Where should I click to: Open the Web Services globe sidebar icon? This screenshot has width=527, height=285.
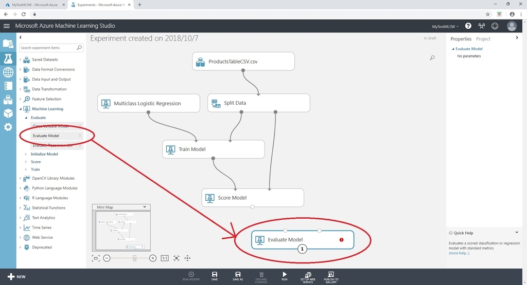[8, 72]
